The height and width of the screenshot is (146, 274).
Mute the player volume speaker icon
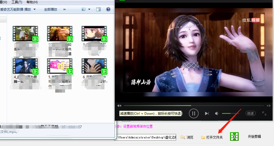[x=217, y=114]
